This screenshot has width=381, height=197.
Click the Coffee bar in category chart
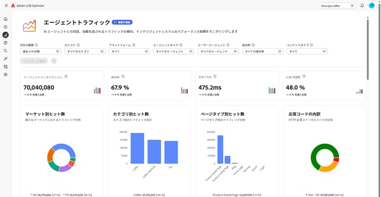[137, 148]
